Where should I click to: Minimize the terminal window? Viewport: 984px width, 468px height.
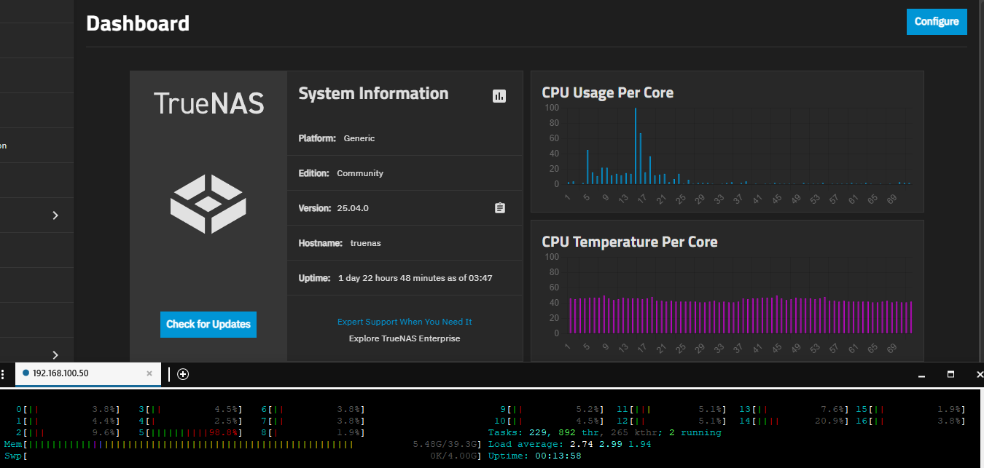pos(921,375)
